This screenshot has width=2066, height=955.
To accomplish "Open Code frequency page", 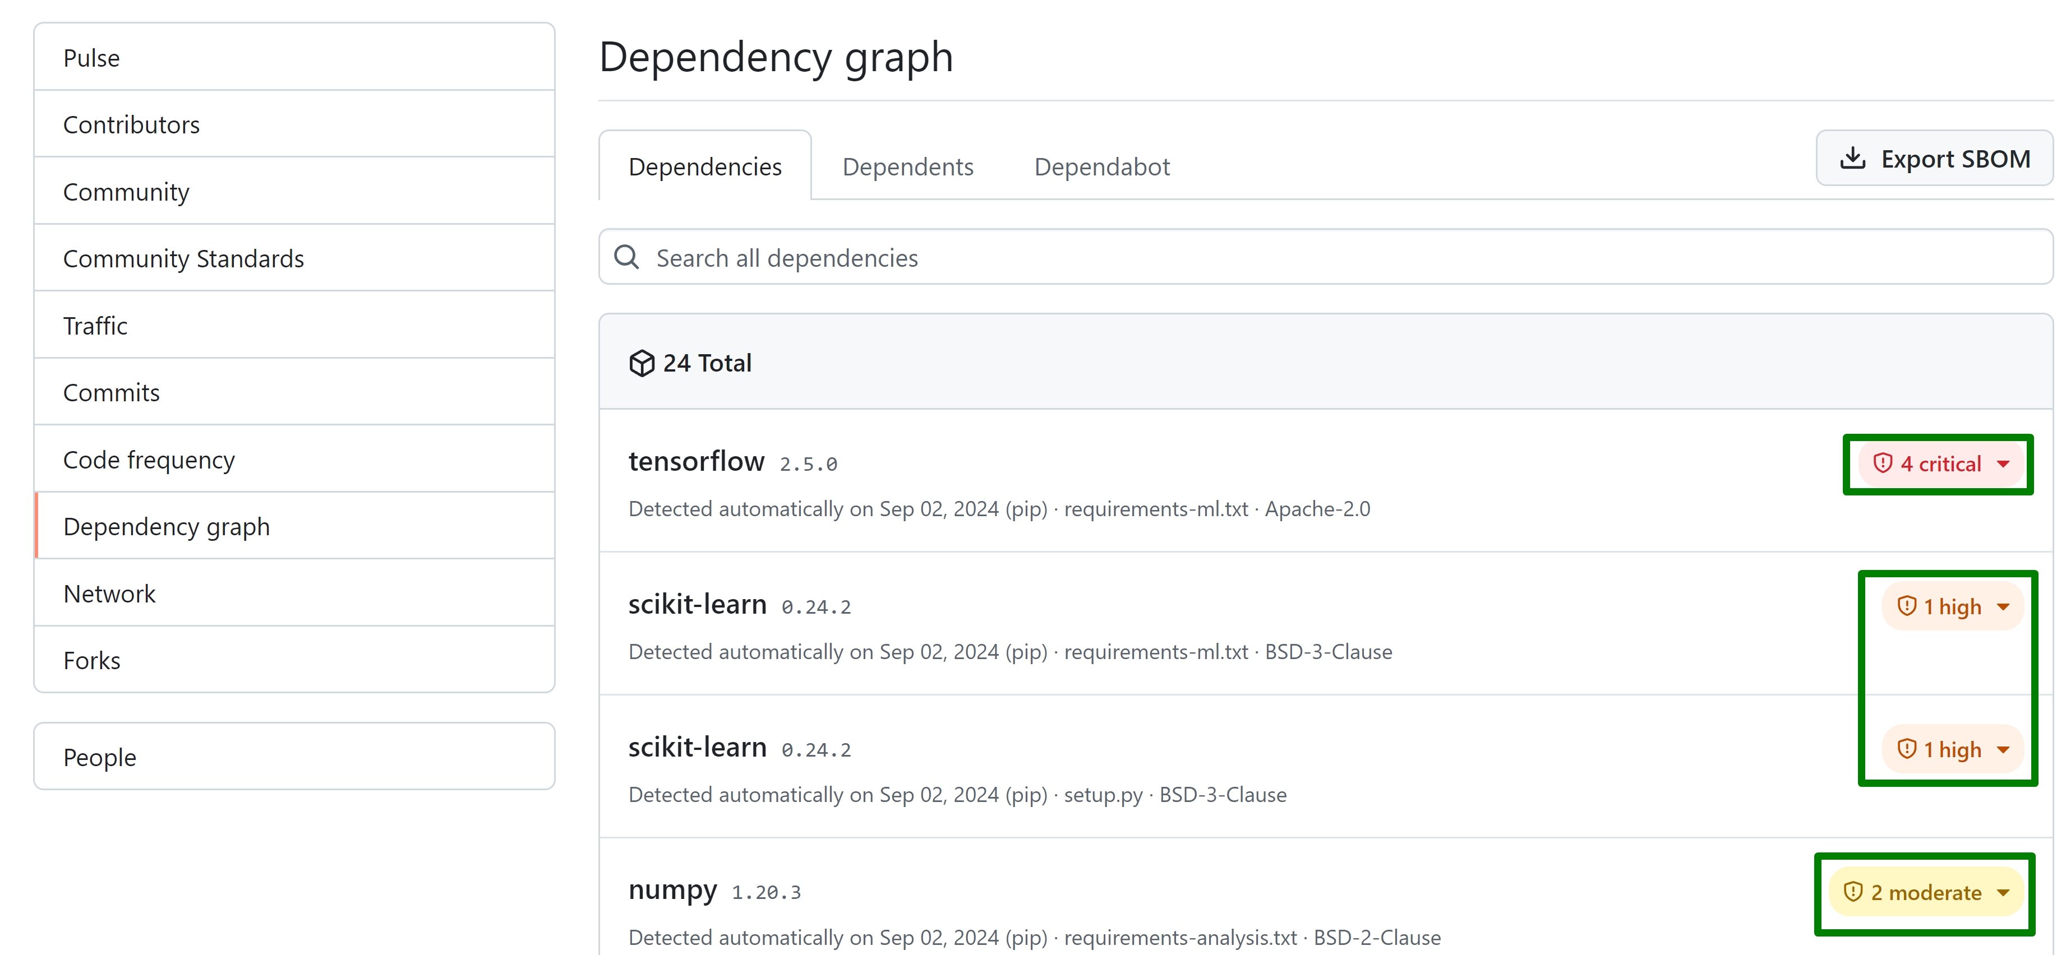I will click(x=294, y=459).
